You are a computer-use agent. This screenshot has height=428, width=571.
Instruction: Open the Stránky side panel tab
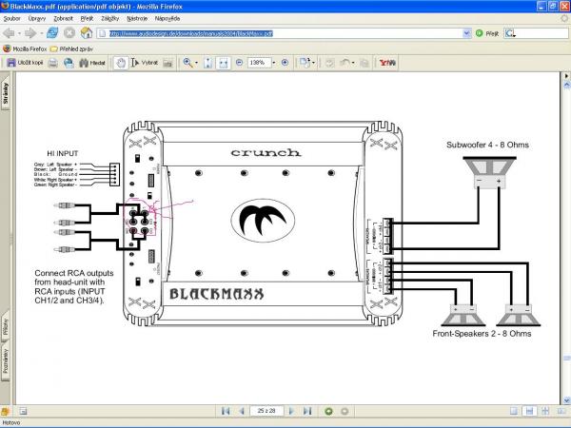pos(6,93)
